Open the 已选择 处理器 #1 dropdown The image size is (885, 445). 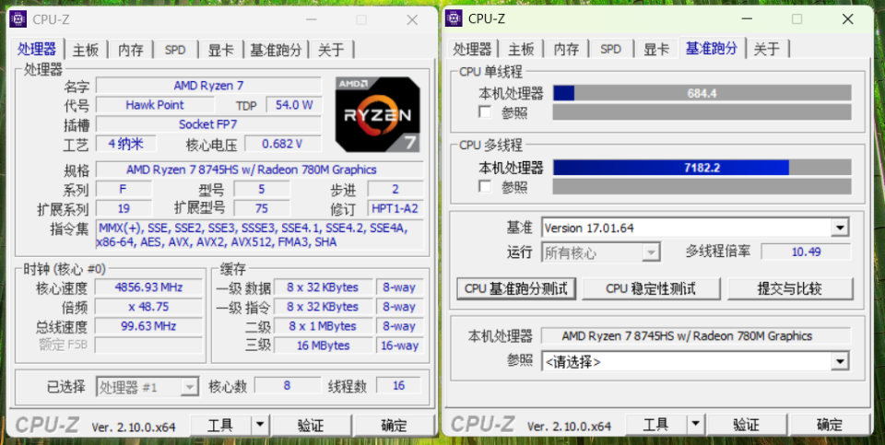[x=190, y=388]
